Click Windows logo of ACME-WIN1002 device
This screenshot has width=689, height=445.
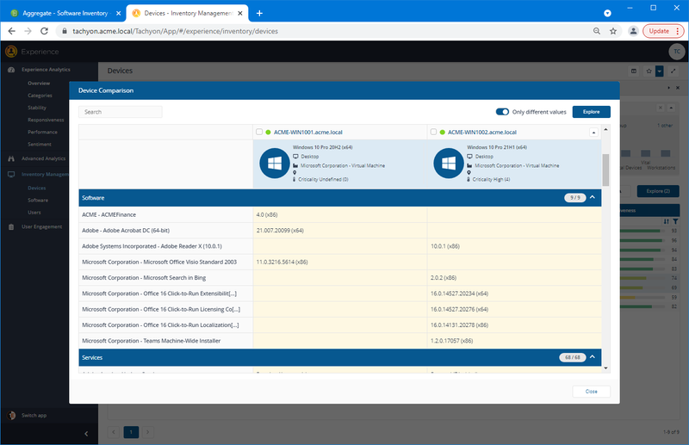[449, 163]
